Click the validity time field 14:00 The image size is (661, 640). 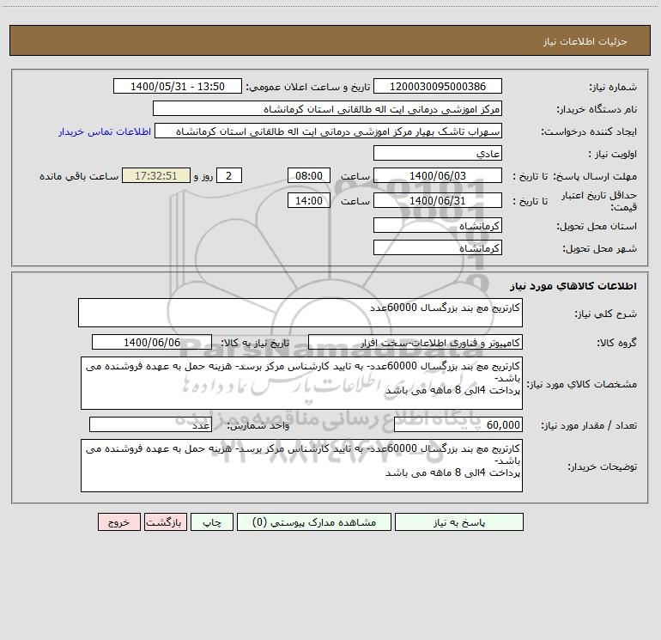tap(308, 200)
